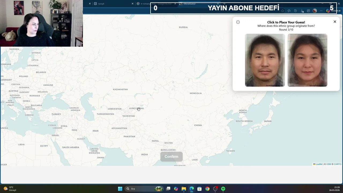Place guess on SAUDI ARABIA map label
Viewport: 343px width, 193px height.
(x=71, y=147)
